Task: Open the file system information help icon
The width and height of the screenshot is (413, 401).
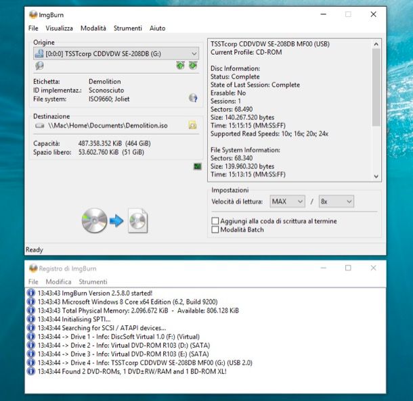Action: coord(192,99)
